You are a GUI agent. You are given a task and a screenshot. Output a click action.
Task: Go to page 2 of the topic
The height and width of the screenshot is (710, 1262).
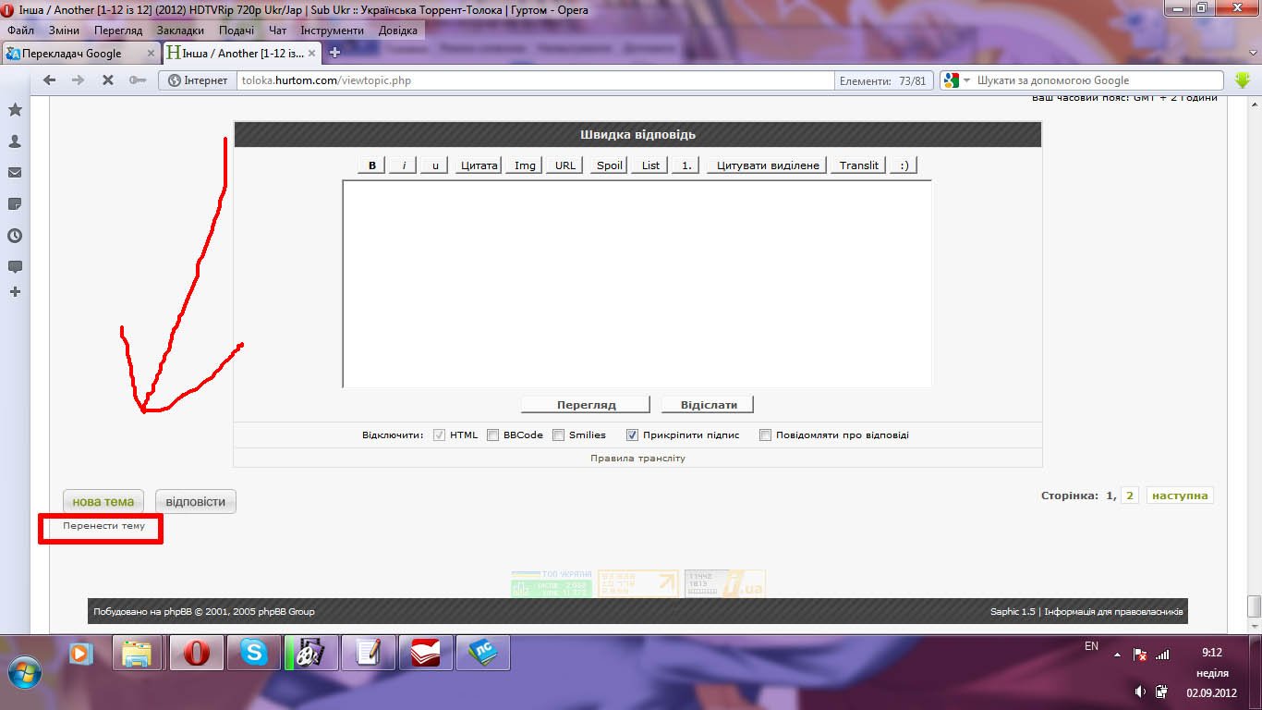click(x=1130, y=496)
